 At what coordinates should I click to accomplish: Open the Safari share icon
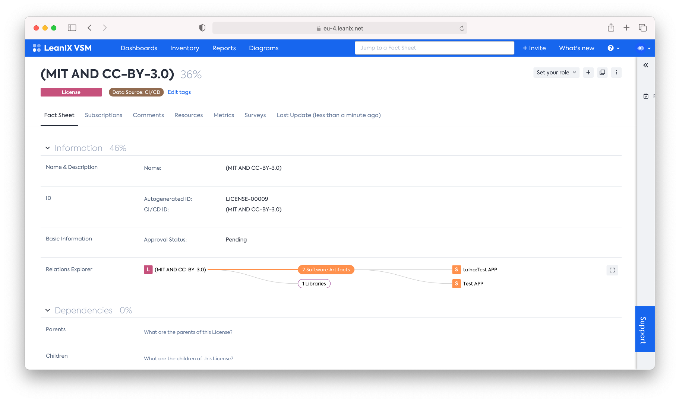click(x=611, y=28)
